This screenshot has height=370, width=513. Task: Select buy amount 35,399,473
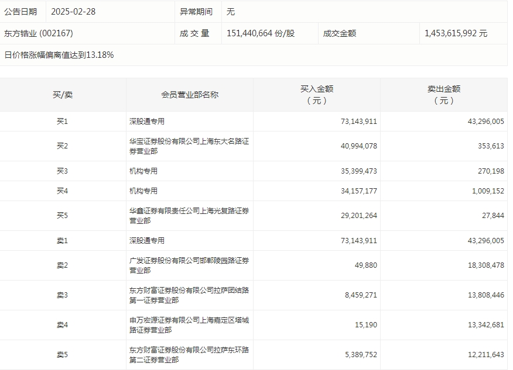359,171
